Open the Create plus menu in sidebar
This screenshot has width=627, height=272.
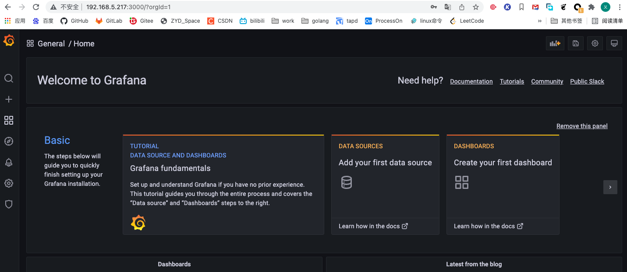[x=9, y=99]
